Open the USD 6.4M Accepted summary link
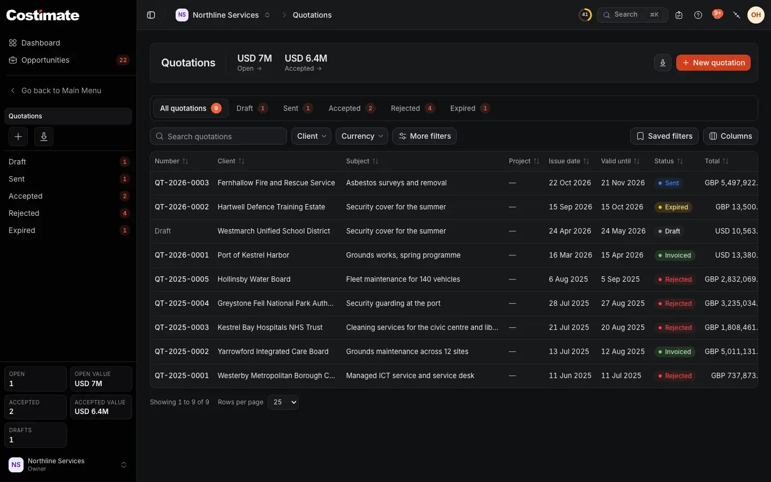Screen dimensions: 771x482 [306, 63]
